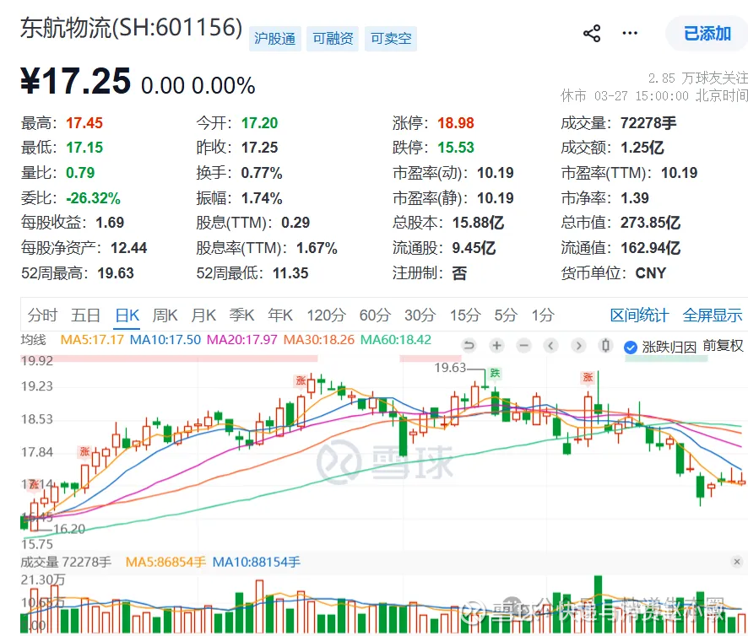Zoom out chart with minus icon
This screenshot has height=636, width=748.
click(x=523, y=345)
